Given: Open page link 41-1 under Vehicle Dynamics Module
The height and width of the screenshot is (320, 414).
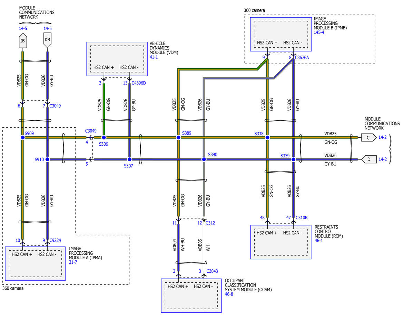Looking at the screenshot, I should click(154, 57).
